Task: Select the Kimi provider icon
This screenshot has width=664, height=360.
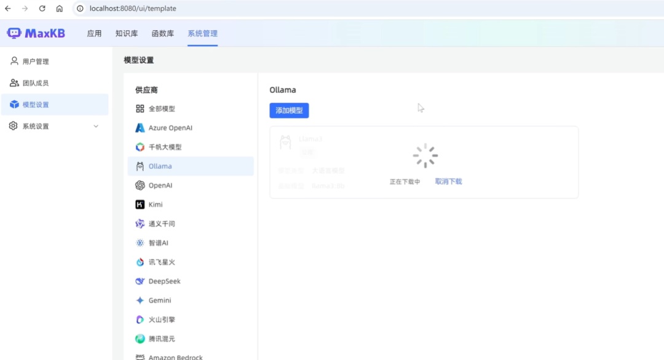Action: (x=140, y=205)
